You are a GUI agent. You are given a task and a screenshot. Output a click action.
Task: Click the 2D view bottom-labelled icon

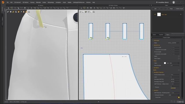pos(94,12)
